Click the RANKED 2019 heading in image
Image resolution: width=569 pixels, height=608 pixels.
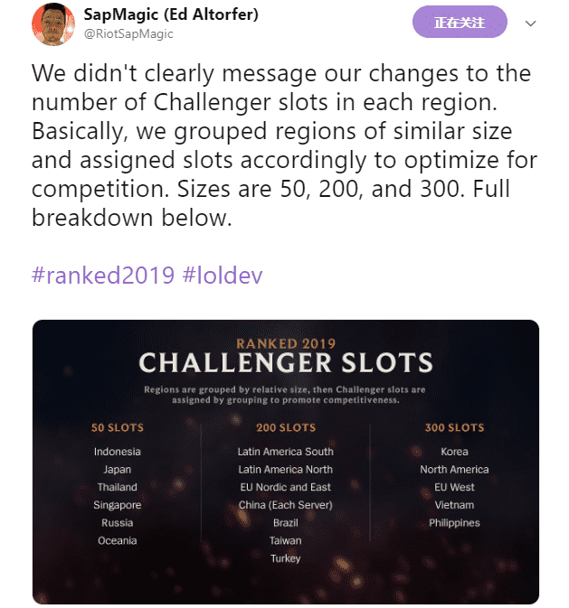pos(286,343)
